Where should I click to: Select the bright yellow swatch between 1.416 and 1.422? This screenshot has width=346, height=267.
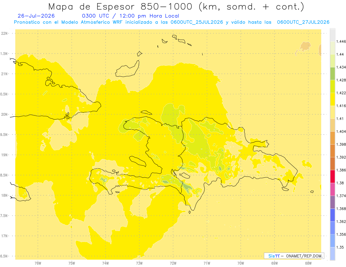pyautogui.click(x=332, y=99)
